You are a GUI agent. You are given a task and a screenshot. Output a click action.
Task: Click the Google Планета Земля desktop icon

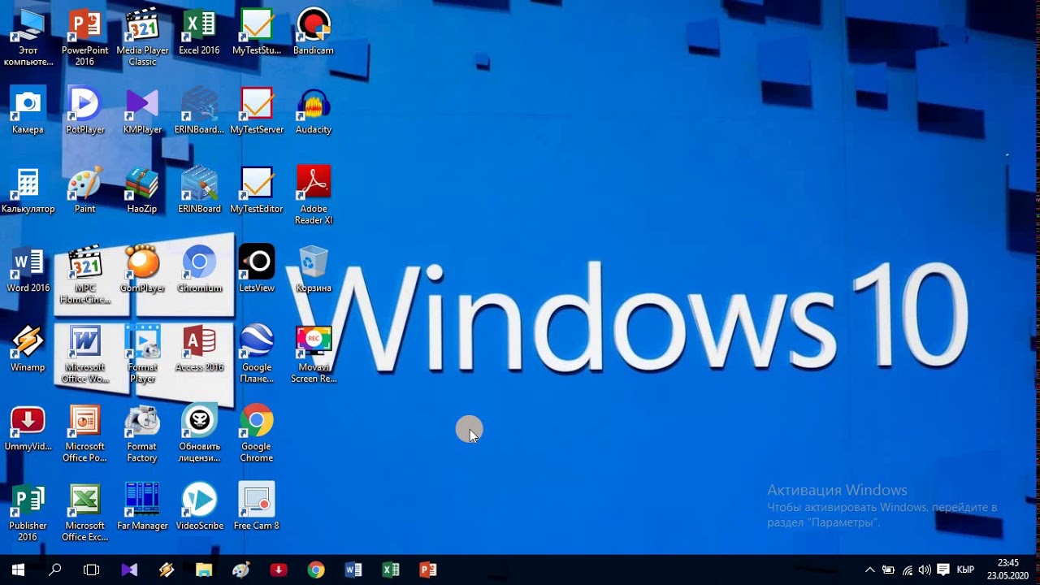point(257,355)
